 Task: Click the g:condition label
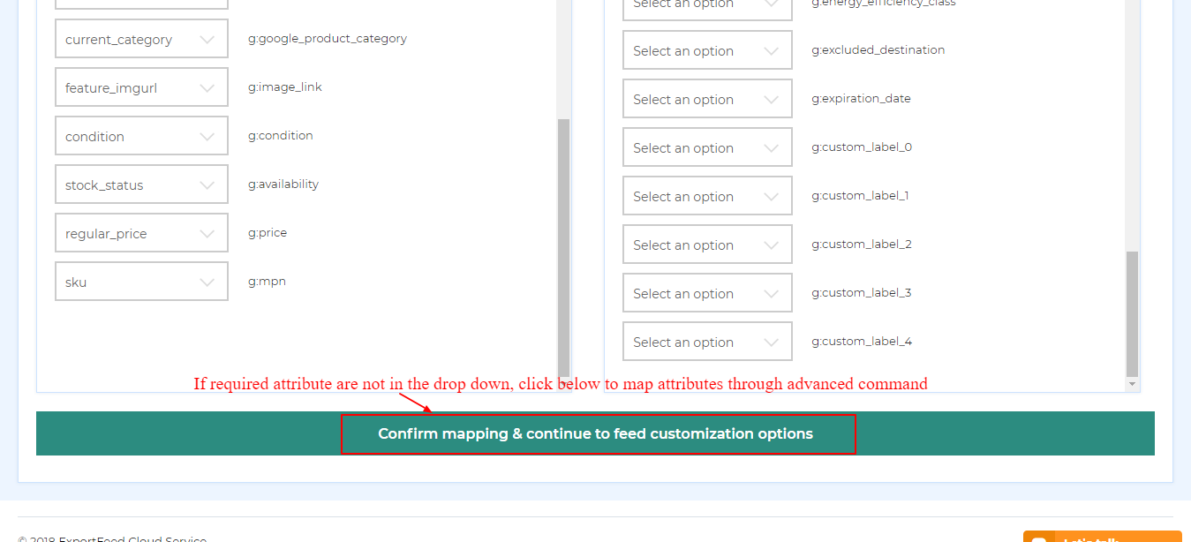click(281, 136)
